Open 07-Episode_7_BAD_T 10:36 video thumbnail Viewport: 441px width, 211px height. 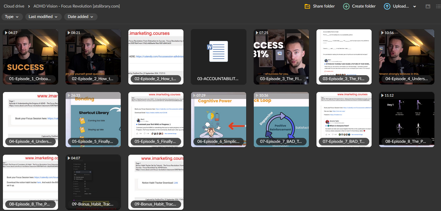click(x=281, y=119)
